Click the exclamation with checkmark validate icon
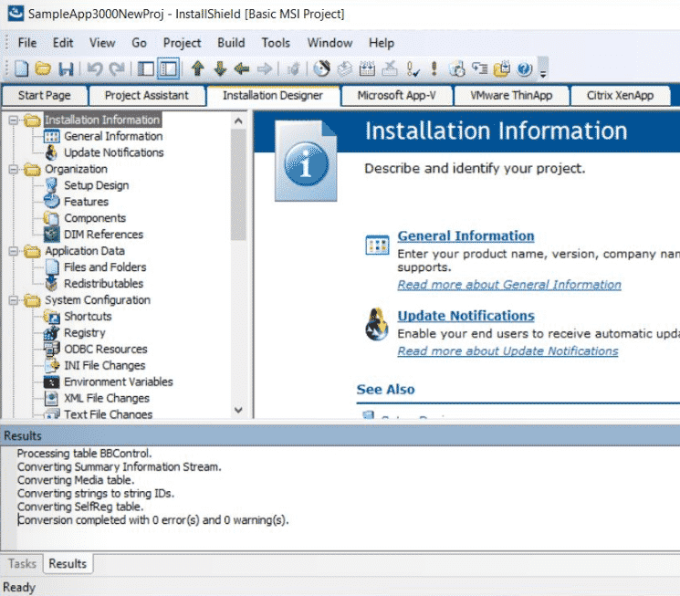The image size is (680, 596). tap(413, 69)
